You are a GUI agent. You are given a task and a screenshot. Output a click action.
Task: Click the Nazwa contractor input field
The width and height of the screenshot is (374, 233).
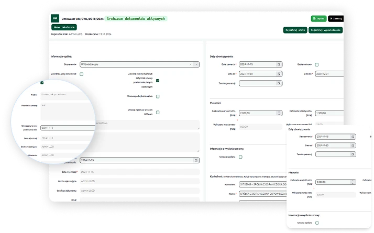tap(262, 193)
